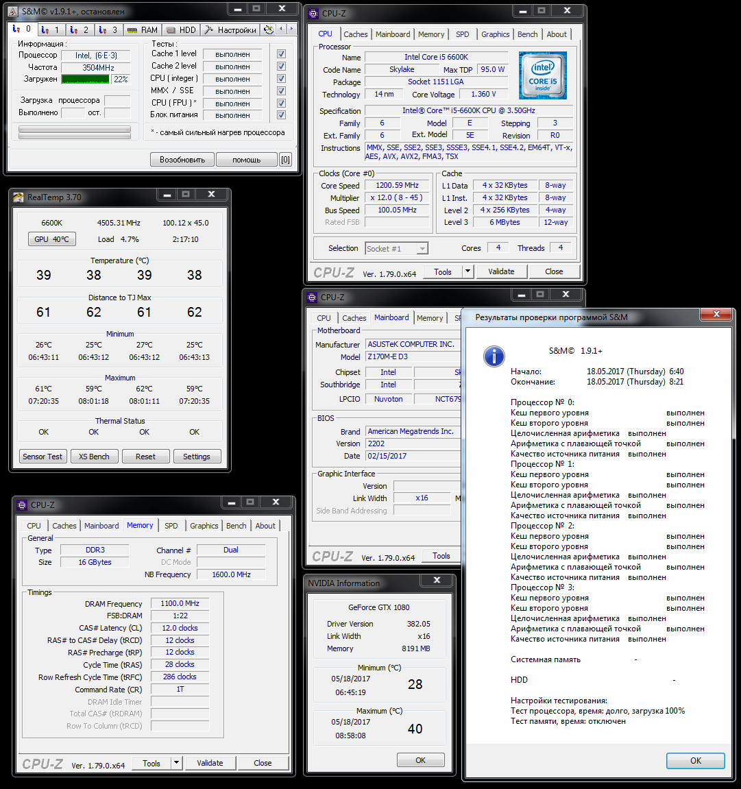This screenshot has height=789, width=741.
Task: Click upper S&M test progress bar
Action: click(75, 130)
